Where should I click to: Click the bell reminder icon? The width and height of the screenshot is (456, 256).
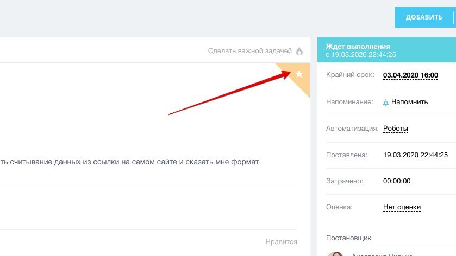(386, 103)
